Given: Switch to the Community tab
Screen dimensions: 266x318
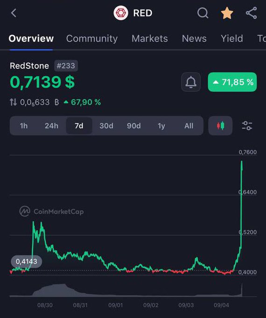Looking at the screenshot, I should (92, 38).
